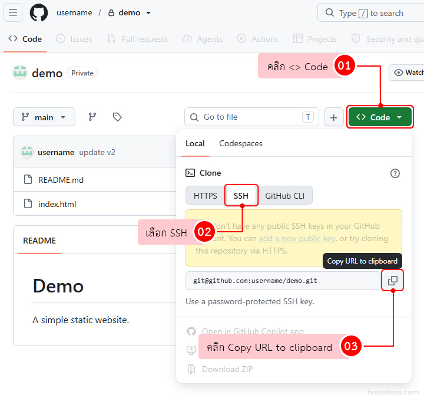The image size is (424, 398).
Task: Select the HTTPS clone option
Action: pyautogui.click(x=206, y=196)
